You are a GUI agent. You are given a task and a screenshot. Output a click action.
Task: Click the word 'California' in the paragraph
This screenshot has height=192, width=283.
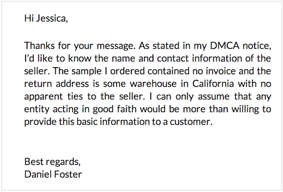213,84
